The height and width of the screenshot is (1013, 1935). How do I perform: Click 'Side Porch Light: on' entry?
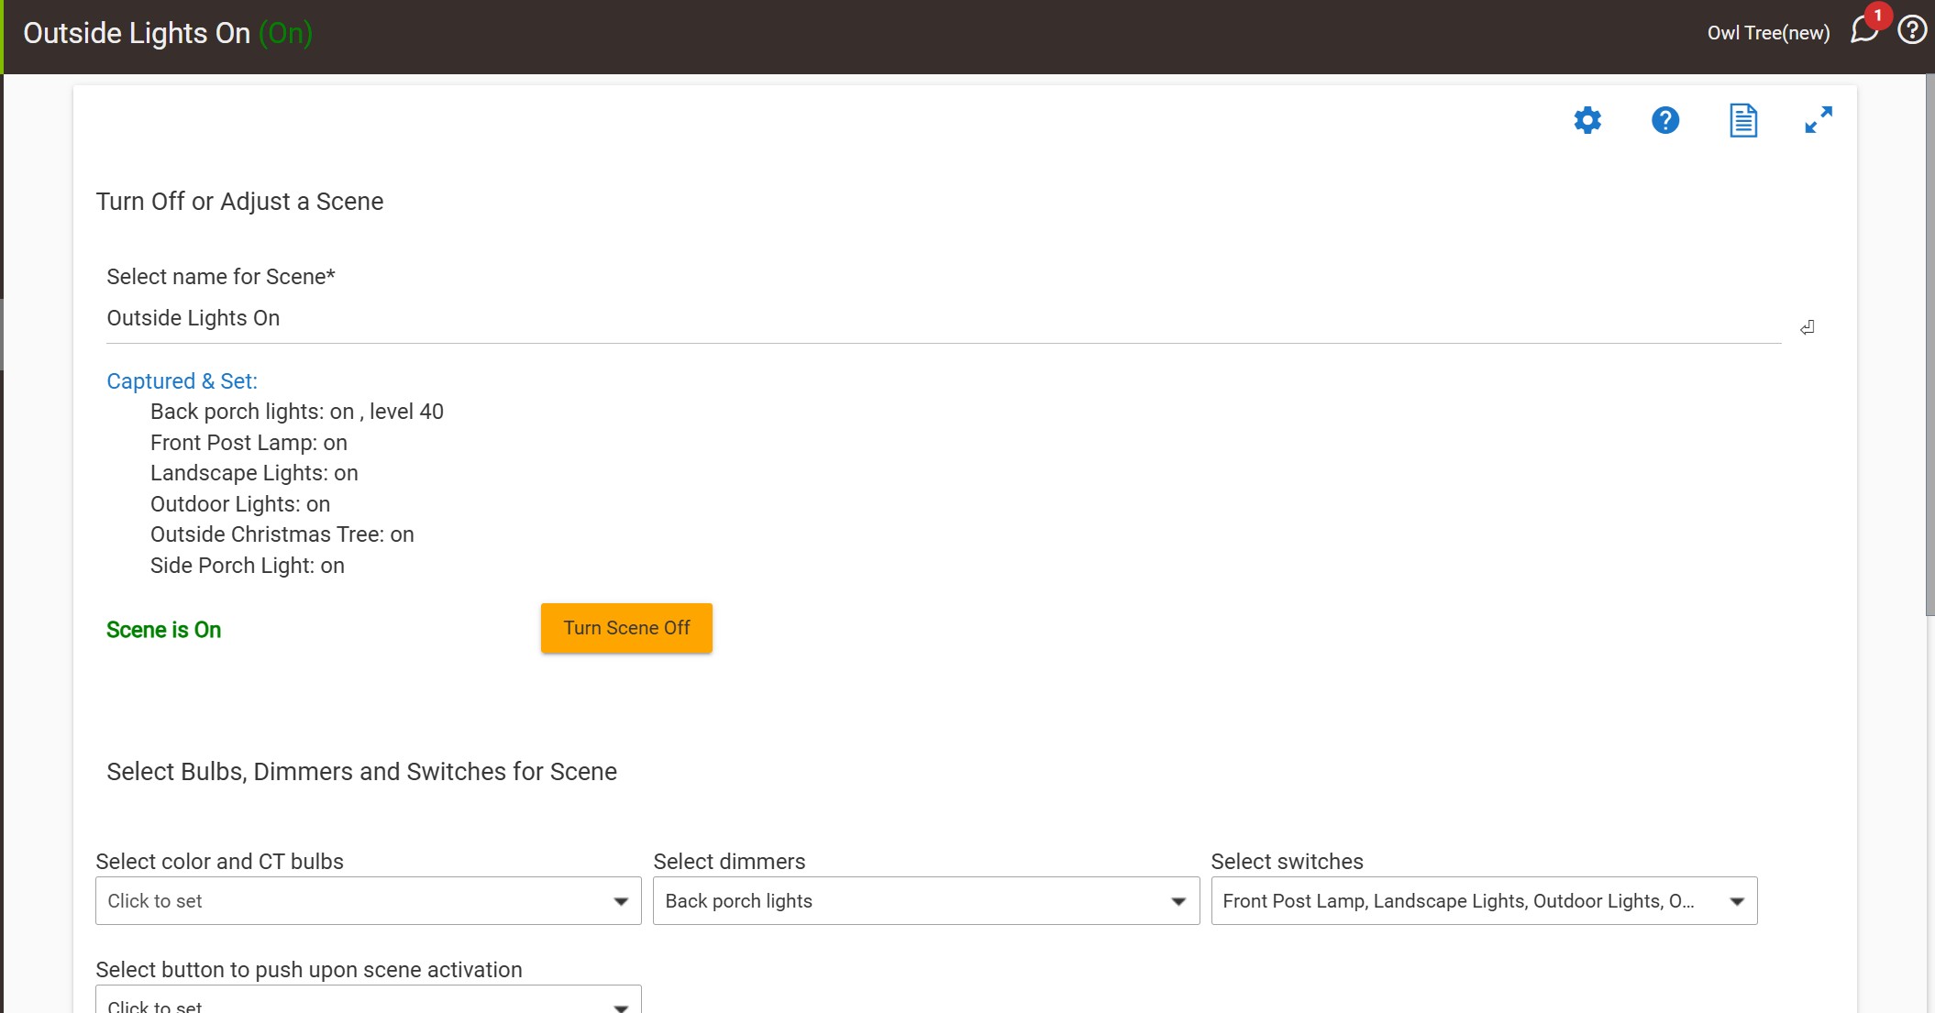(248, 566)
